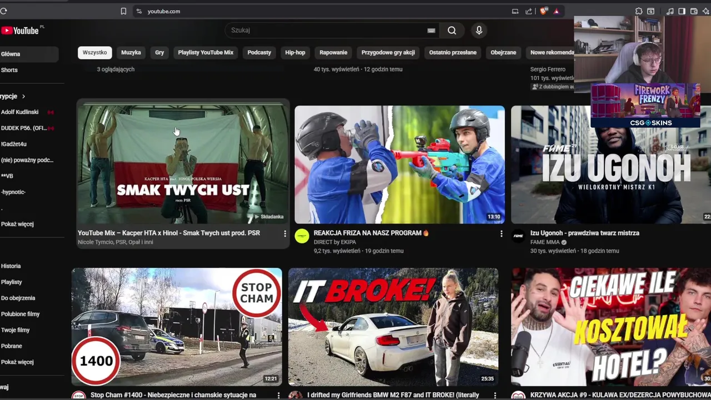Click the YouTube logo
The width and height of the screenshot is (711, 400).
tap(20, 31)
